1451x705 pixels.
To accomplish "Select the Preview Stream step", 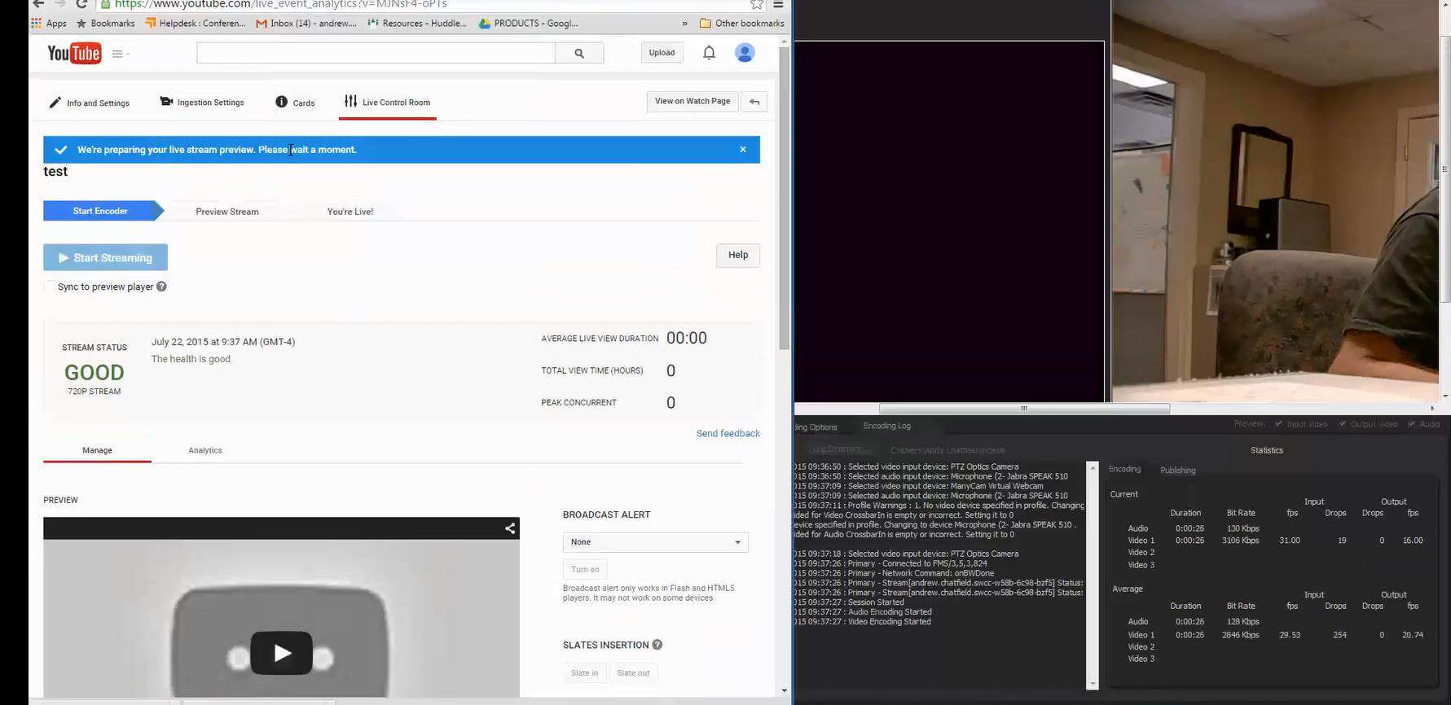I will [x=227, y=212].
